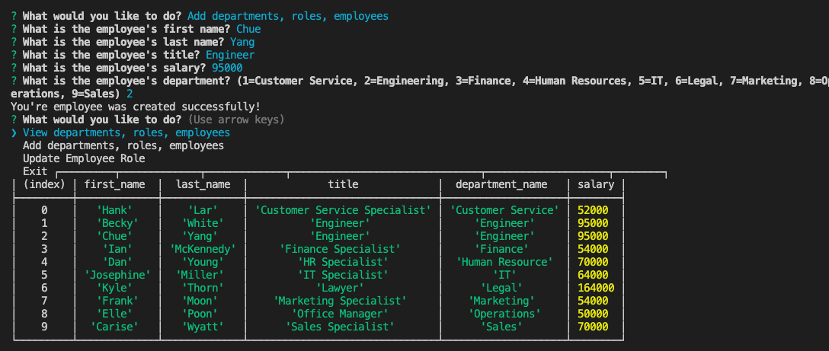Click the '(Use arrow keys)' hint text
Screen dimensions: 829x351
(236, 120)
